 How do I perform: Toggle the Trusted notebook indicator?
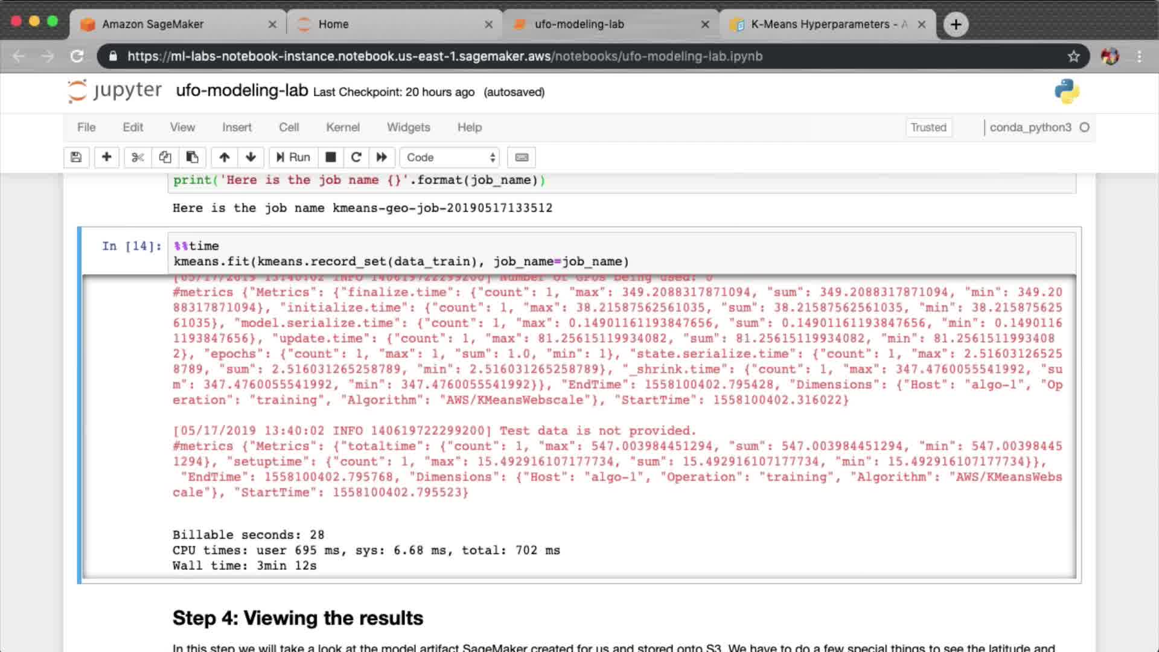928,127
